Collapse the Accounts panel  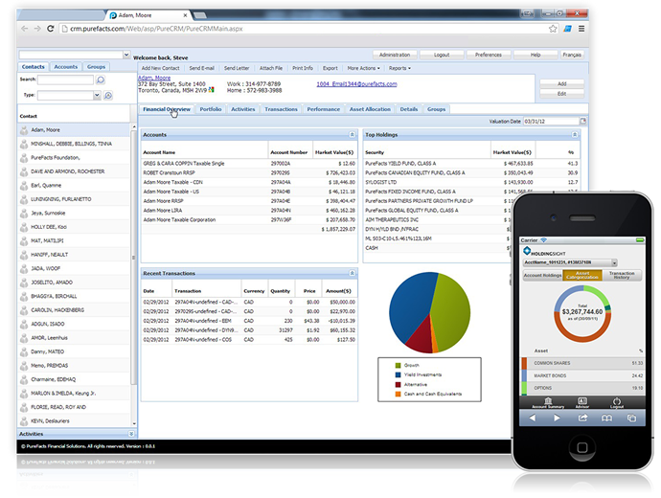352,134
